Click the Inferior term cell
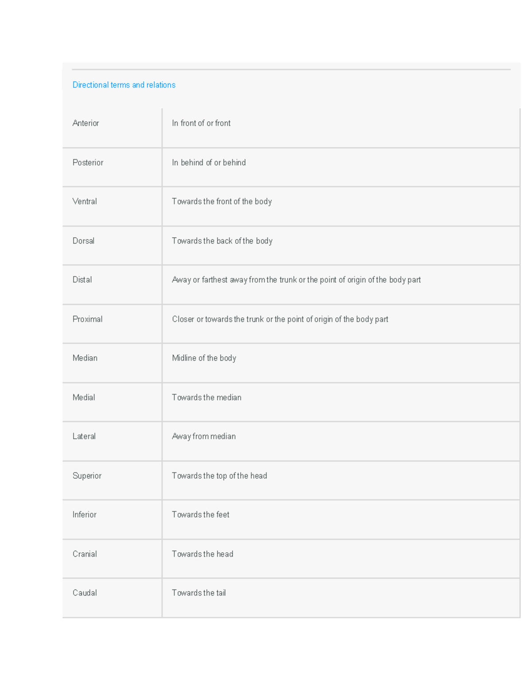This screenshot has width=532, height=689. coord(84,515)
